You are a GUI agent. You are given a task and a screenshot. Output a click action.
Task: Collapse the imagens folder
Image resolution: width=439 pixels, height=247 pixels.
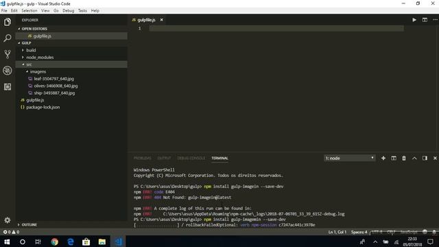[71, 71]
